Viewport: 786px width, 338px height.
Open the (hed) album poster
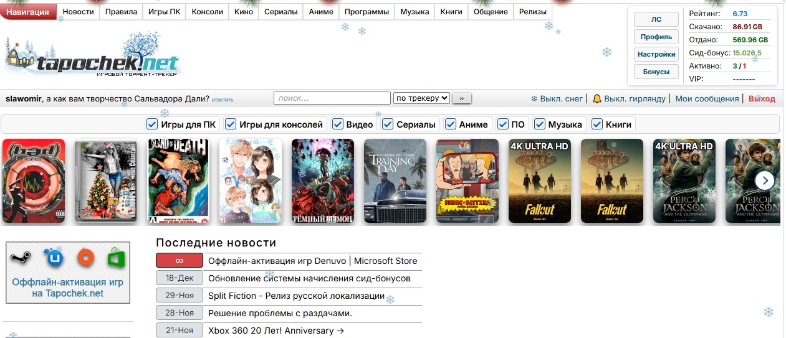point(34,181)
